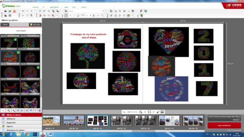Toggle italic text formatting
This screenshot has height=137, width=244.
pos(70,16)
